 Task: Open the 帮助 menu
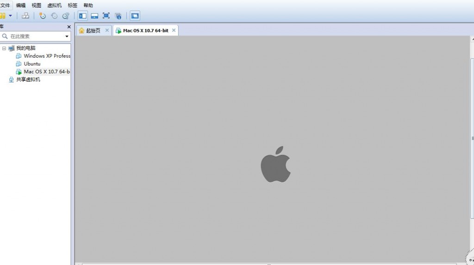[88, 5]
